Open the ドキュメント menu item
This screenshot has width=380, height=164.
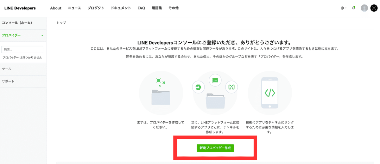coord(121,8)
